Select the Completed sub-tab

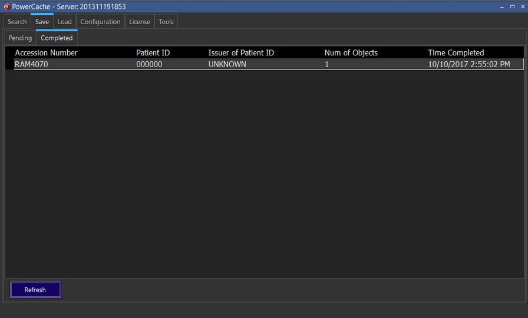coord(57,38)
